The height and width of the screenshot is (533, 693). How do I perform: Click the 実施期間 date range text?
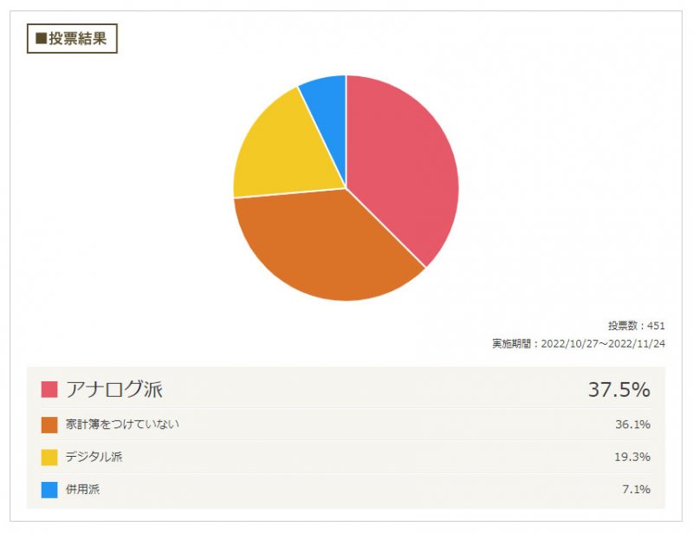click(579, 344)
